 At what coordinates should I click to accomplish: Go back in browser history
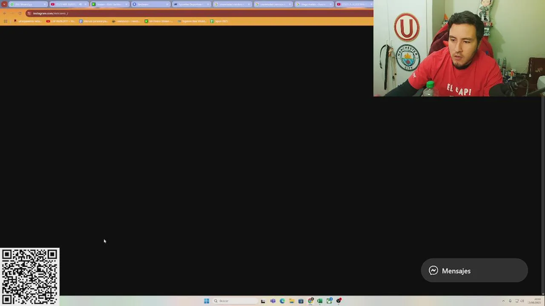point(5,13)
